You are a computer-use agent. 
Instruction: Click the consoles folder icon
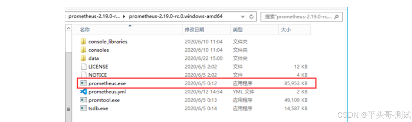click(x=83, y=50)
